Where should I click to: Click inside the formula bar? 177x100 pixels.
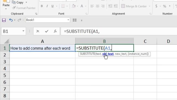119,31
